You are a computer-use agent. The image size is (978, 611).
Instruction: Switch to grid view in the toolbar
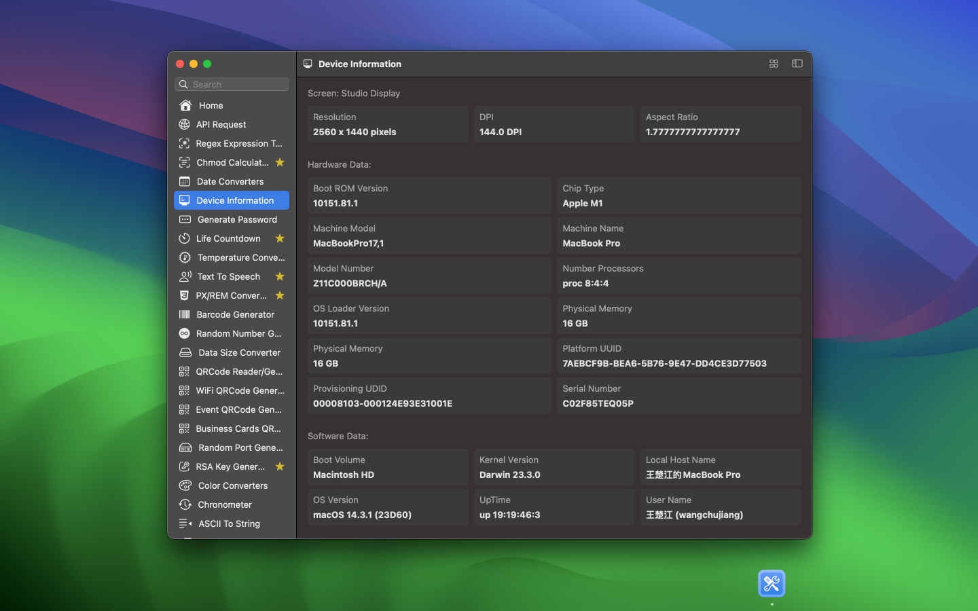pos(774,64)
